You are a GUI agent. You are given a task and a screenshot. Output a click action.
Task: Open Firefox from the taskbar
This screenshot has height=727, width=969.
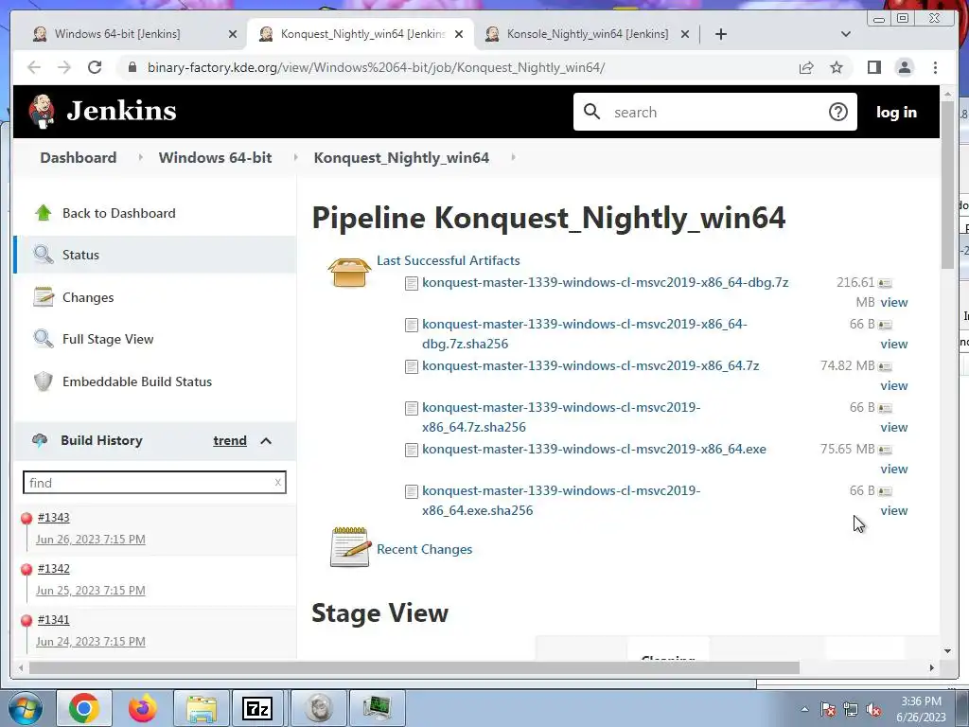pos(143,708)
